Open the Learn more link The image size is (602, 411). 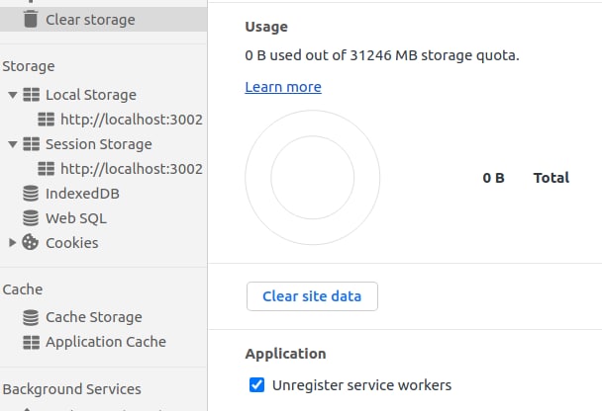coord(283,87)
